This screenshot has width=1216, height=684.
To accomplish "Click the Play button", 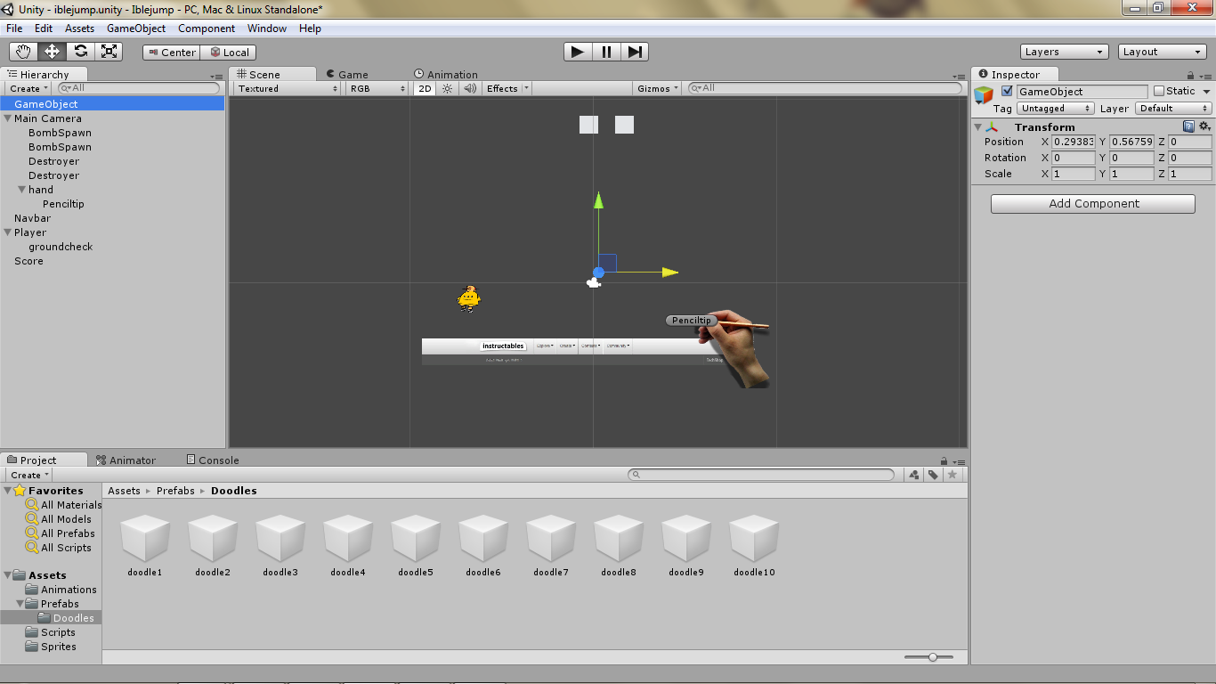I will [x=578, y=52].
